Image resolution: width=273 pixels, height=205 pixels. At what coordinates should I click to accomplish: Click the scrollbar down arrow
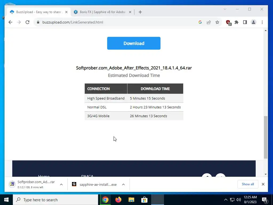point(266,174)
